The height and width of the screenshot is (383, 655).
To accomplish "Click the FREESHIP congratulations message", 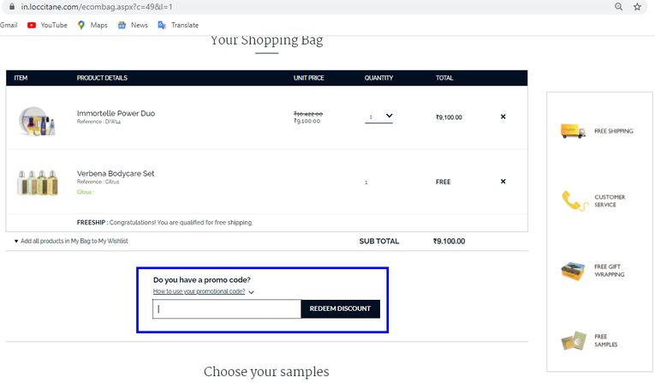I will click(164, 223).
